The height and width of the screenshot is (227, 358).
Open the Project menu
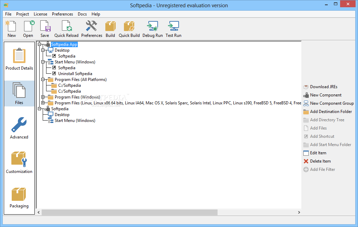point(22,14)
